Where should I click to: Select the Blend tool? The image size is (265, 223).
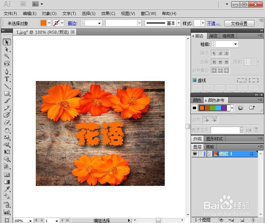(7, 196)
